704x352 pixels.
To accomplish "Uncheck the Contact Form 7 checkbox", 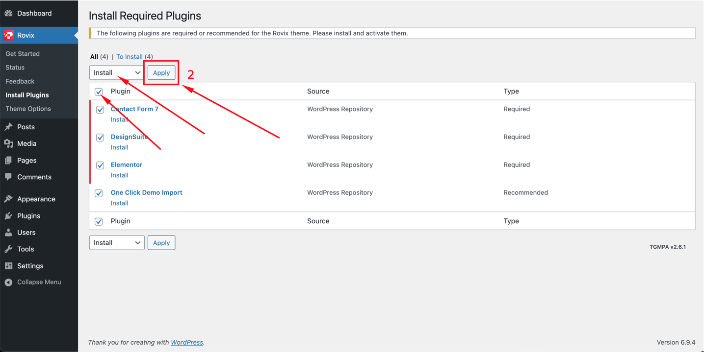I will [x=100, y=110].
